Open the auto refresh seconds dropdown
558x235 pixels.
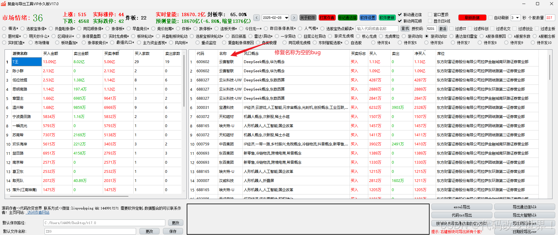pos(517,18)
